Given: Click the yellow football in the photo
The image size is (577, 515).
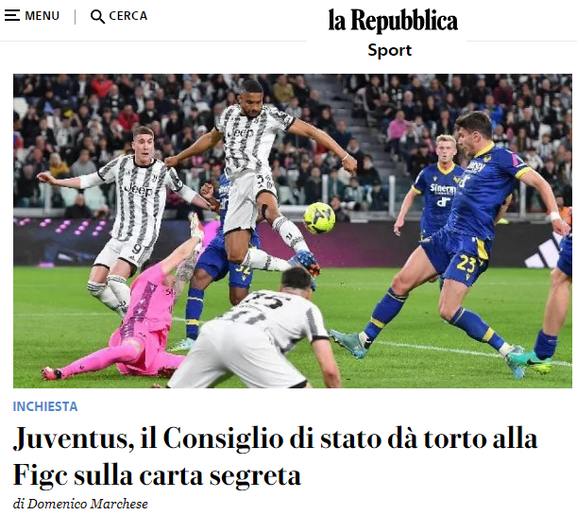Looking at the screenshot, I should (x=319, y=218).
